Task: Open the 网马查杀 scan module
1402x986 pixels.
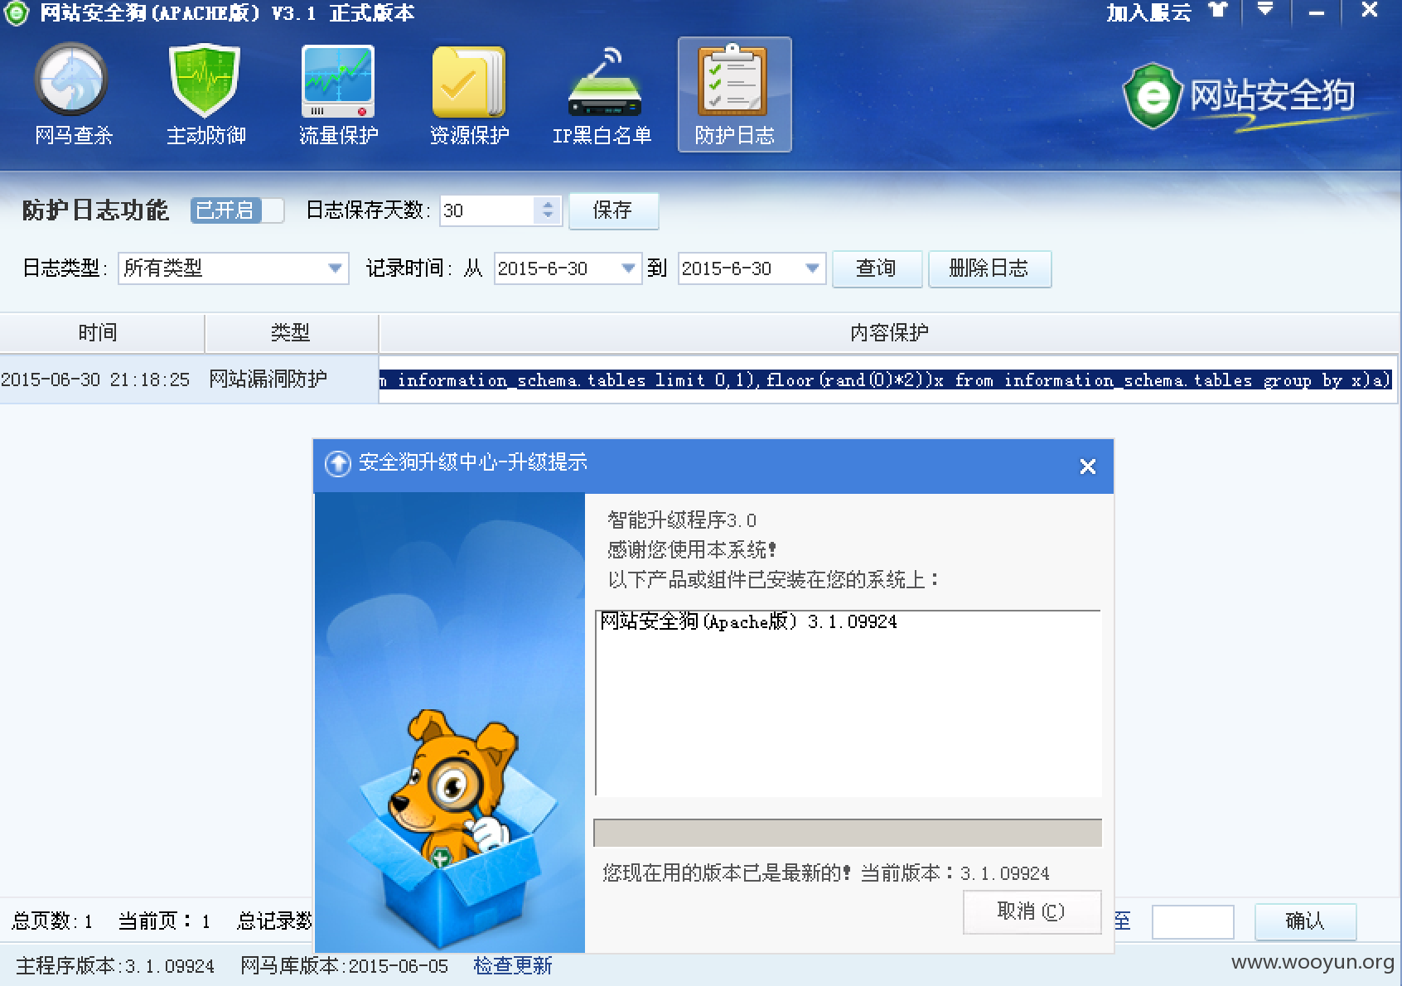Action: (73, 94)
